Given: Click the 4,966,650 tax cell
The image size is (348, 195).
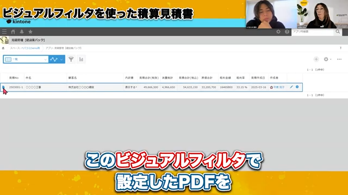Looking at the screenshot, I should (169, 87).
